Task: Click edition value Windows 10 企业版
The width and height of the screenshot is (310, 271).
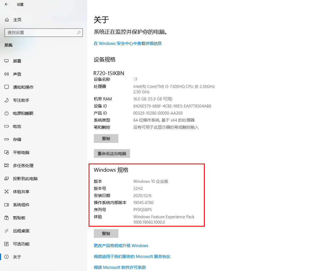Action: point(151,181)
